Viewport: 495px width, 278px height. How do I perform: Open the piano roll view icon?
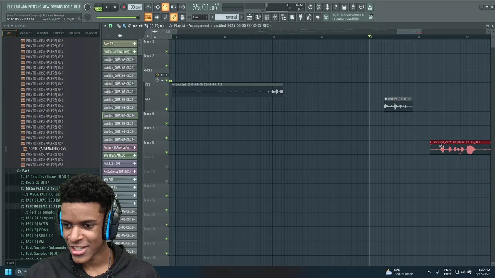coord(258,17)
